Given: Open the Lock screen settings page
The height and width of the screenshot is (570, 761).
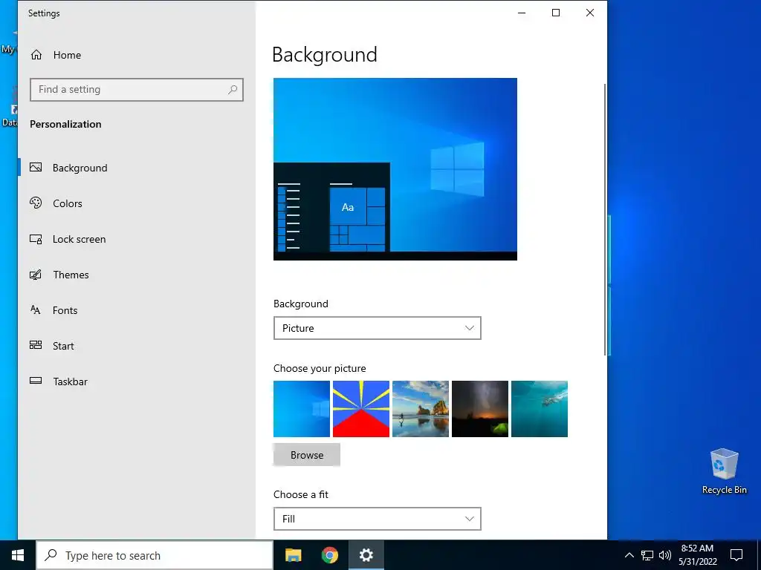Looking at the screenshot, I should point(79,239).
